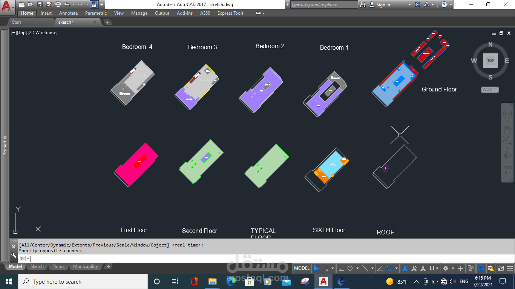Viewport: 515px width, 289px height.
Task: Click the Help question mark icon
Action: point(444,5)
